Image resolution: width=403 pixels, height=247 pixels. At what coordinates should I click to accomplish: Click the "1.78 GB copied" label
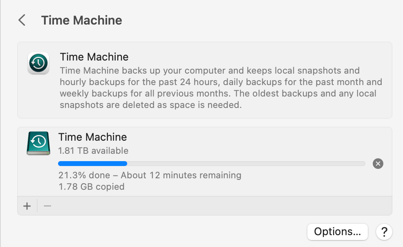click(x=91, y=187)
